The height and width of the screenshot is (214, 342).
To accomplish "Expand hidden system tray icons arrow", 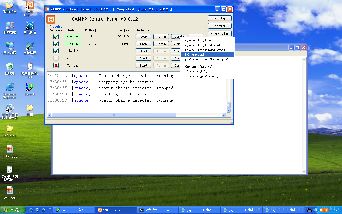I will (316, 210).
